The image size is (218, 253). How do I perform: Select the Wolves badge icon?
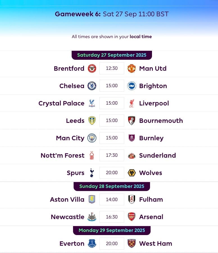point(131,173)
